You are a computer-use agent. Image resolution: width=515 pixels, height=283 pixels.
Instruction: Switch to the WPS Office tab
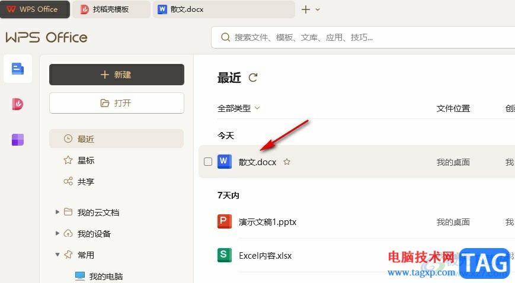pos(35,9)
